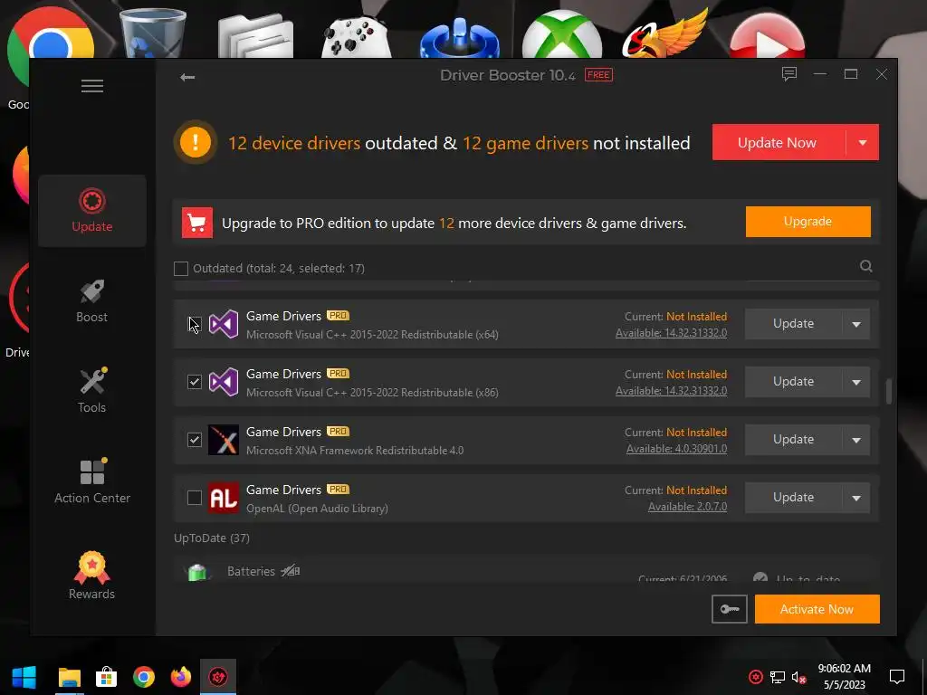Open the search magnifier in driver list
Screen dimensions: 927x695
(x=866, y=266)
